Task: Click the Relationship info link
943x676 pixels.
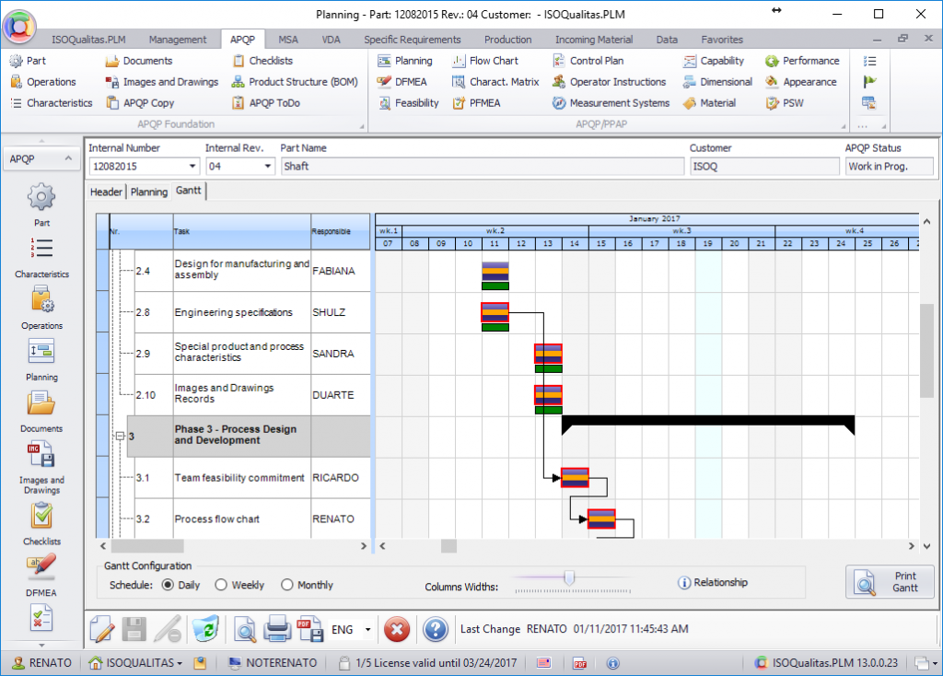Action: pos(713,582)
